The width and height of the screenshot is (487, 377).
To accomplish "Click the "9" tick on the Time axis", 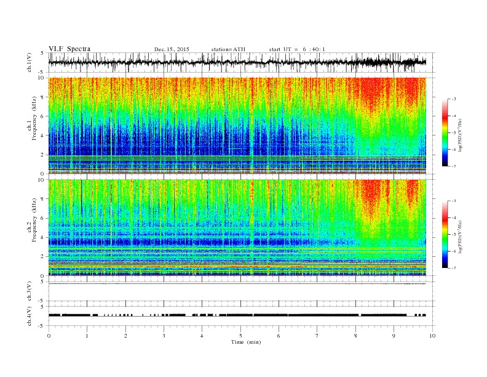I will pos(394,336).
